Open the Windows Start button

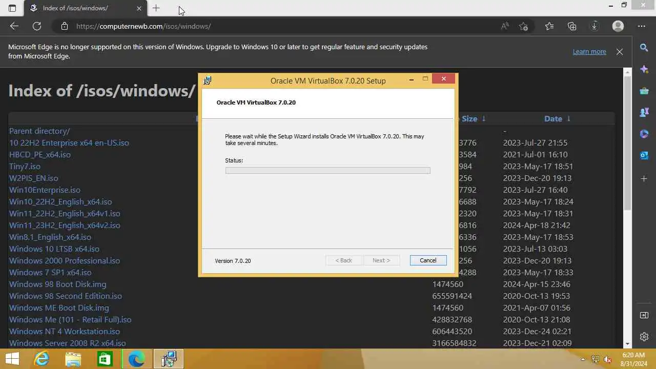coord(12,359)
